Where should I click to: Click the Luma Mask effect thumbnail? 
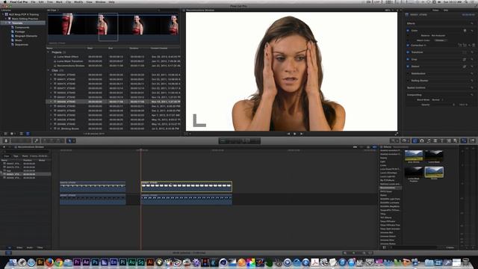click(434, 155)
